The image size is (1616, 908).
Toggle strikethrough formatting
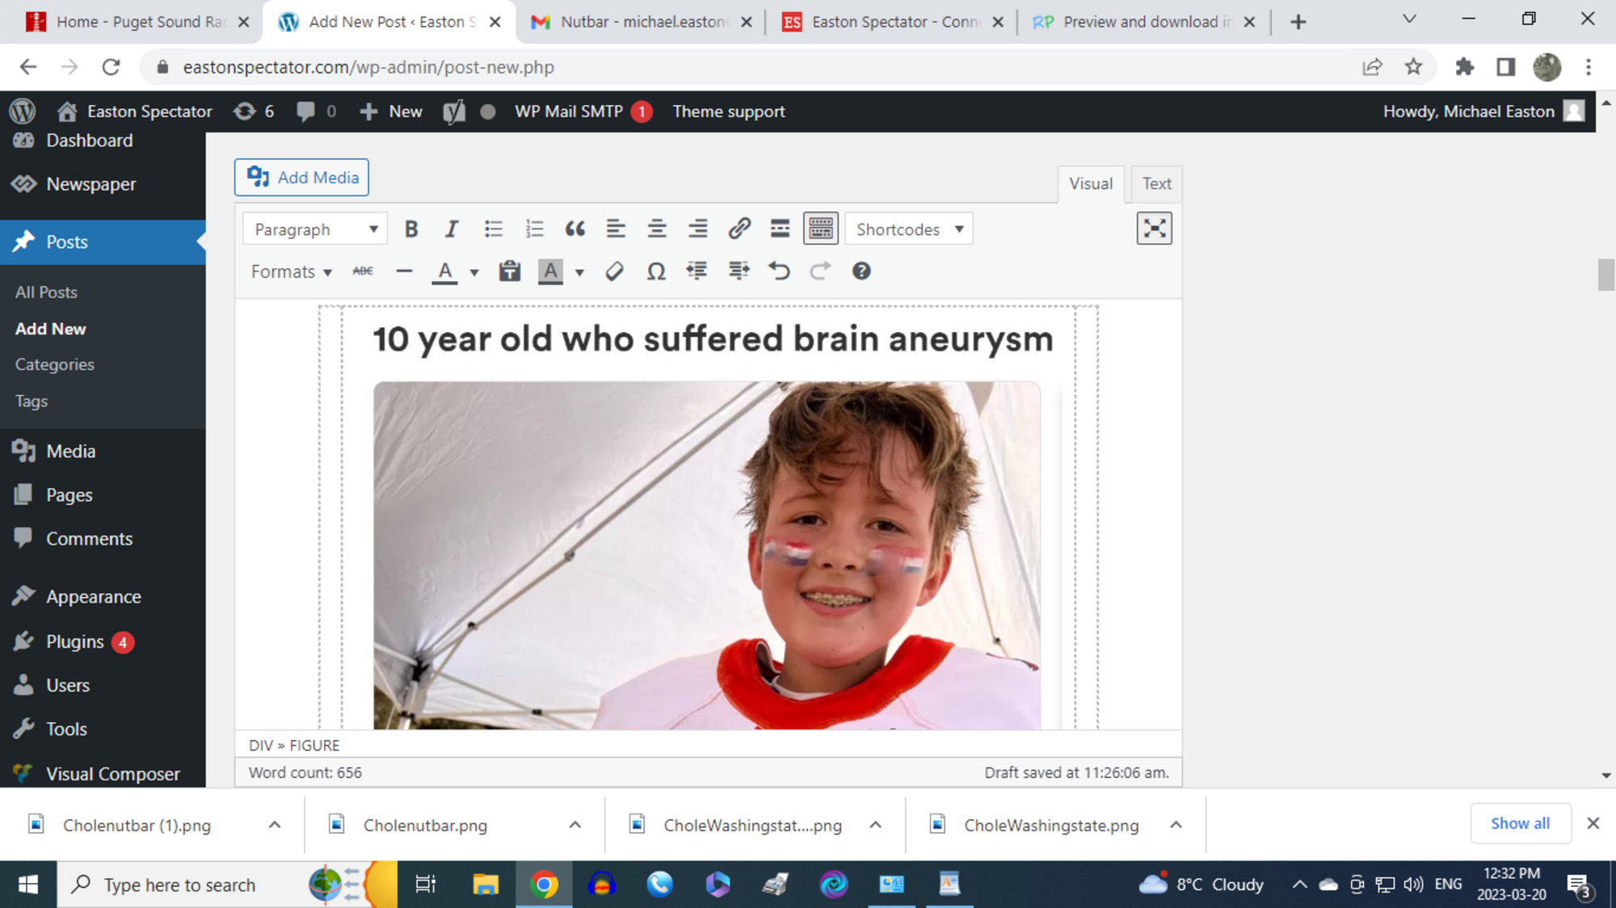363,271
